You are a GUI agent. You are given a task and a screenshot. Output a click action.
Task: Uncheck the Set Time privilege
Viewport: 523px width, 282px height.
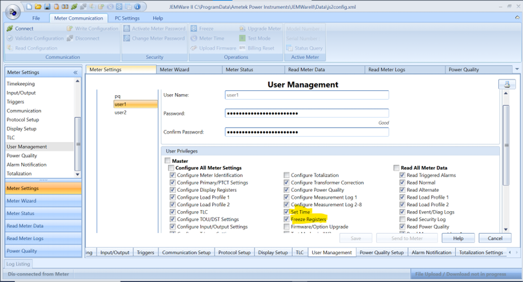[x=287, y=212]
